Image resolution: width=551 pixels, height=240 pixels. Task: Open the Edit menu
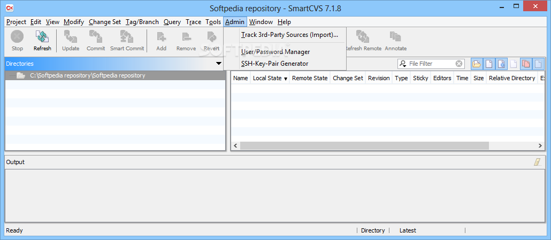click(x=36, y=22)
